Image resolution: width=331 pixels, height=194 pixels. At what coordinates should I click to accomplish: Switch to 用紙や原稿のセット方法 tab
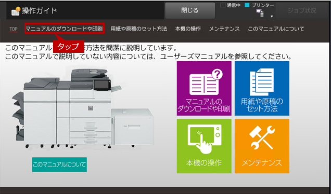(138, 29)
